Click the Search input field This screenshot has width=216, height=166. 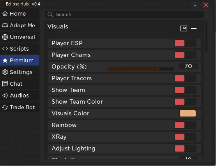(124, 14)
